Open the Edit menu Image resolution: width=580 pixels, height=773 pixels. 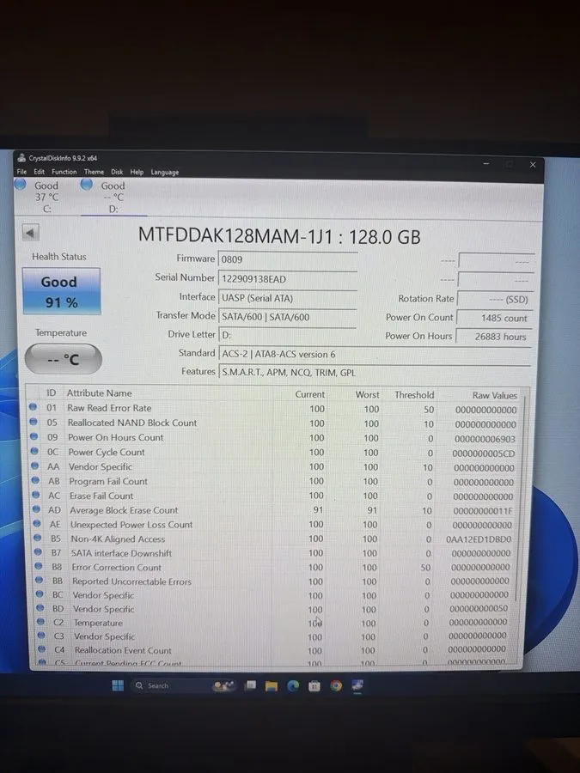pos(39,172)
